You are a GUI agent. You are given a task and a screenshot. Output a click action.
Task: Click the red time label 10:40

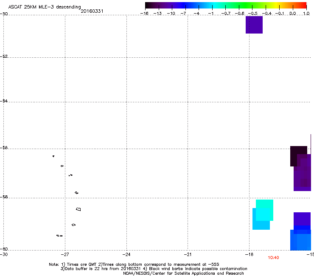(273, 258)
